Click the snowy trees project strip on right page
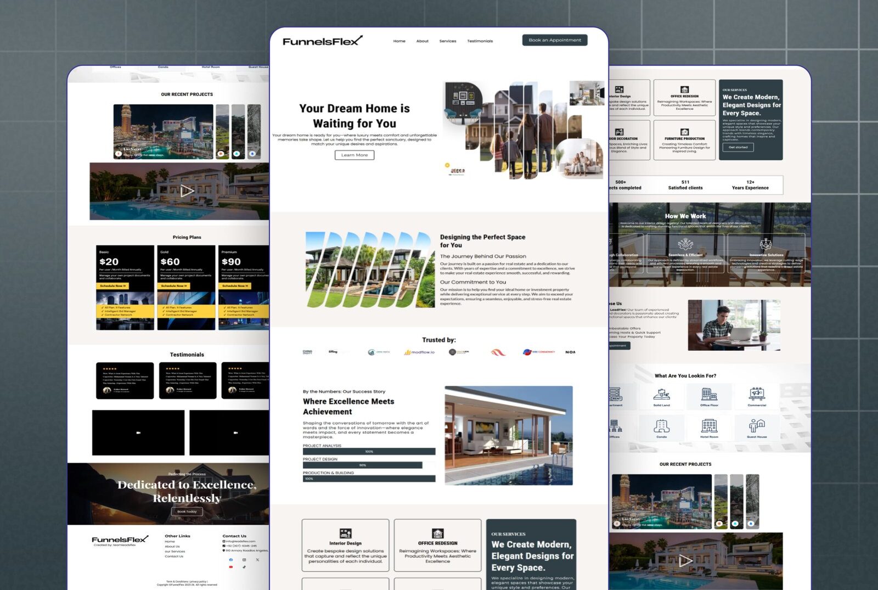The image size is (878, 590). [x=753, y=502]
